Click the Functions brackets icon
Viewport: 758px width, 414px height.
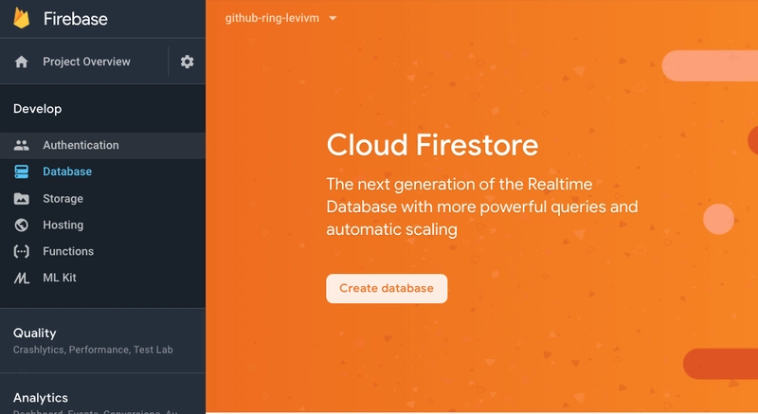point(21,251)
